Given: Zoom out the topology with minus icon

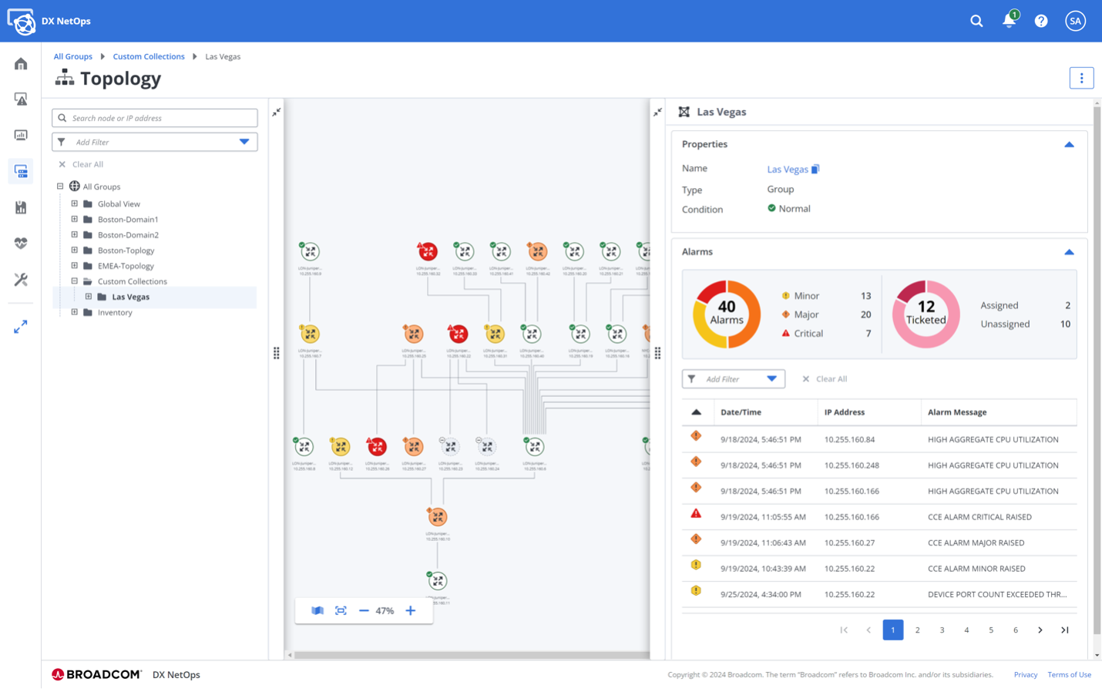Looking at the screenshot, I should [364, 610].
